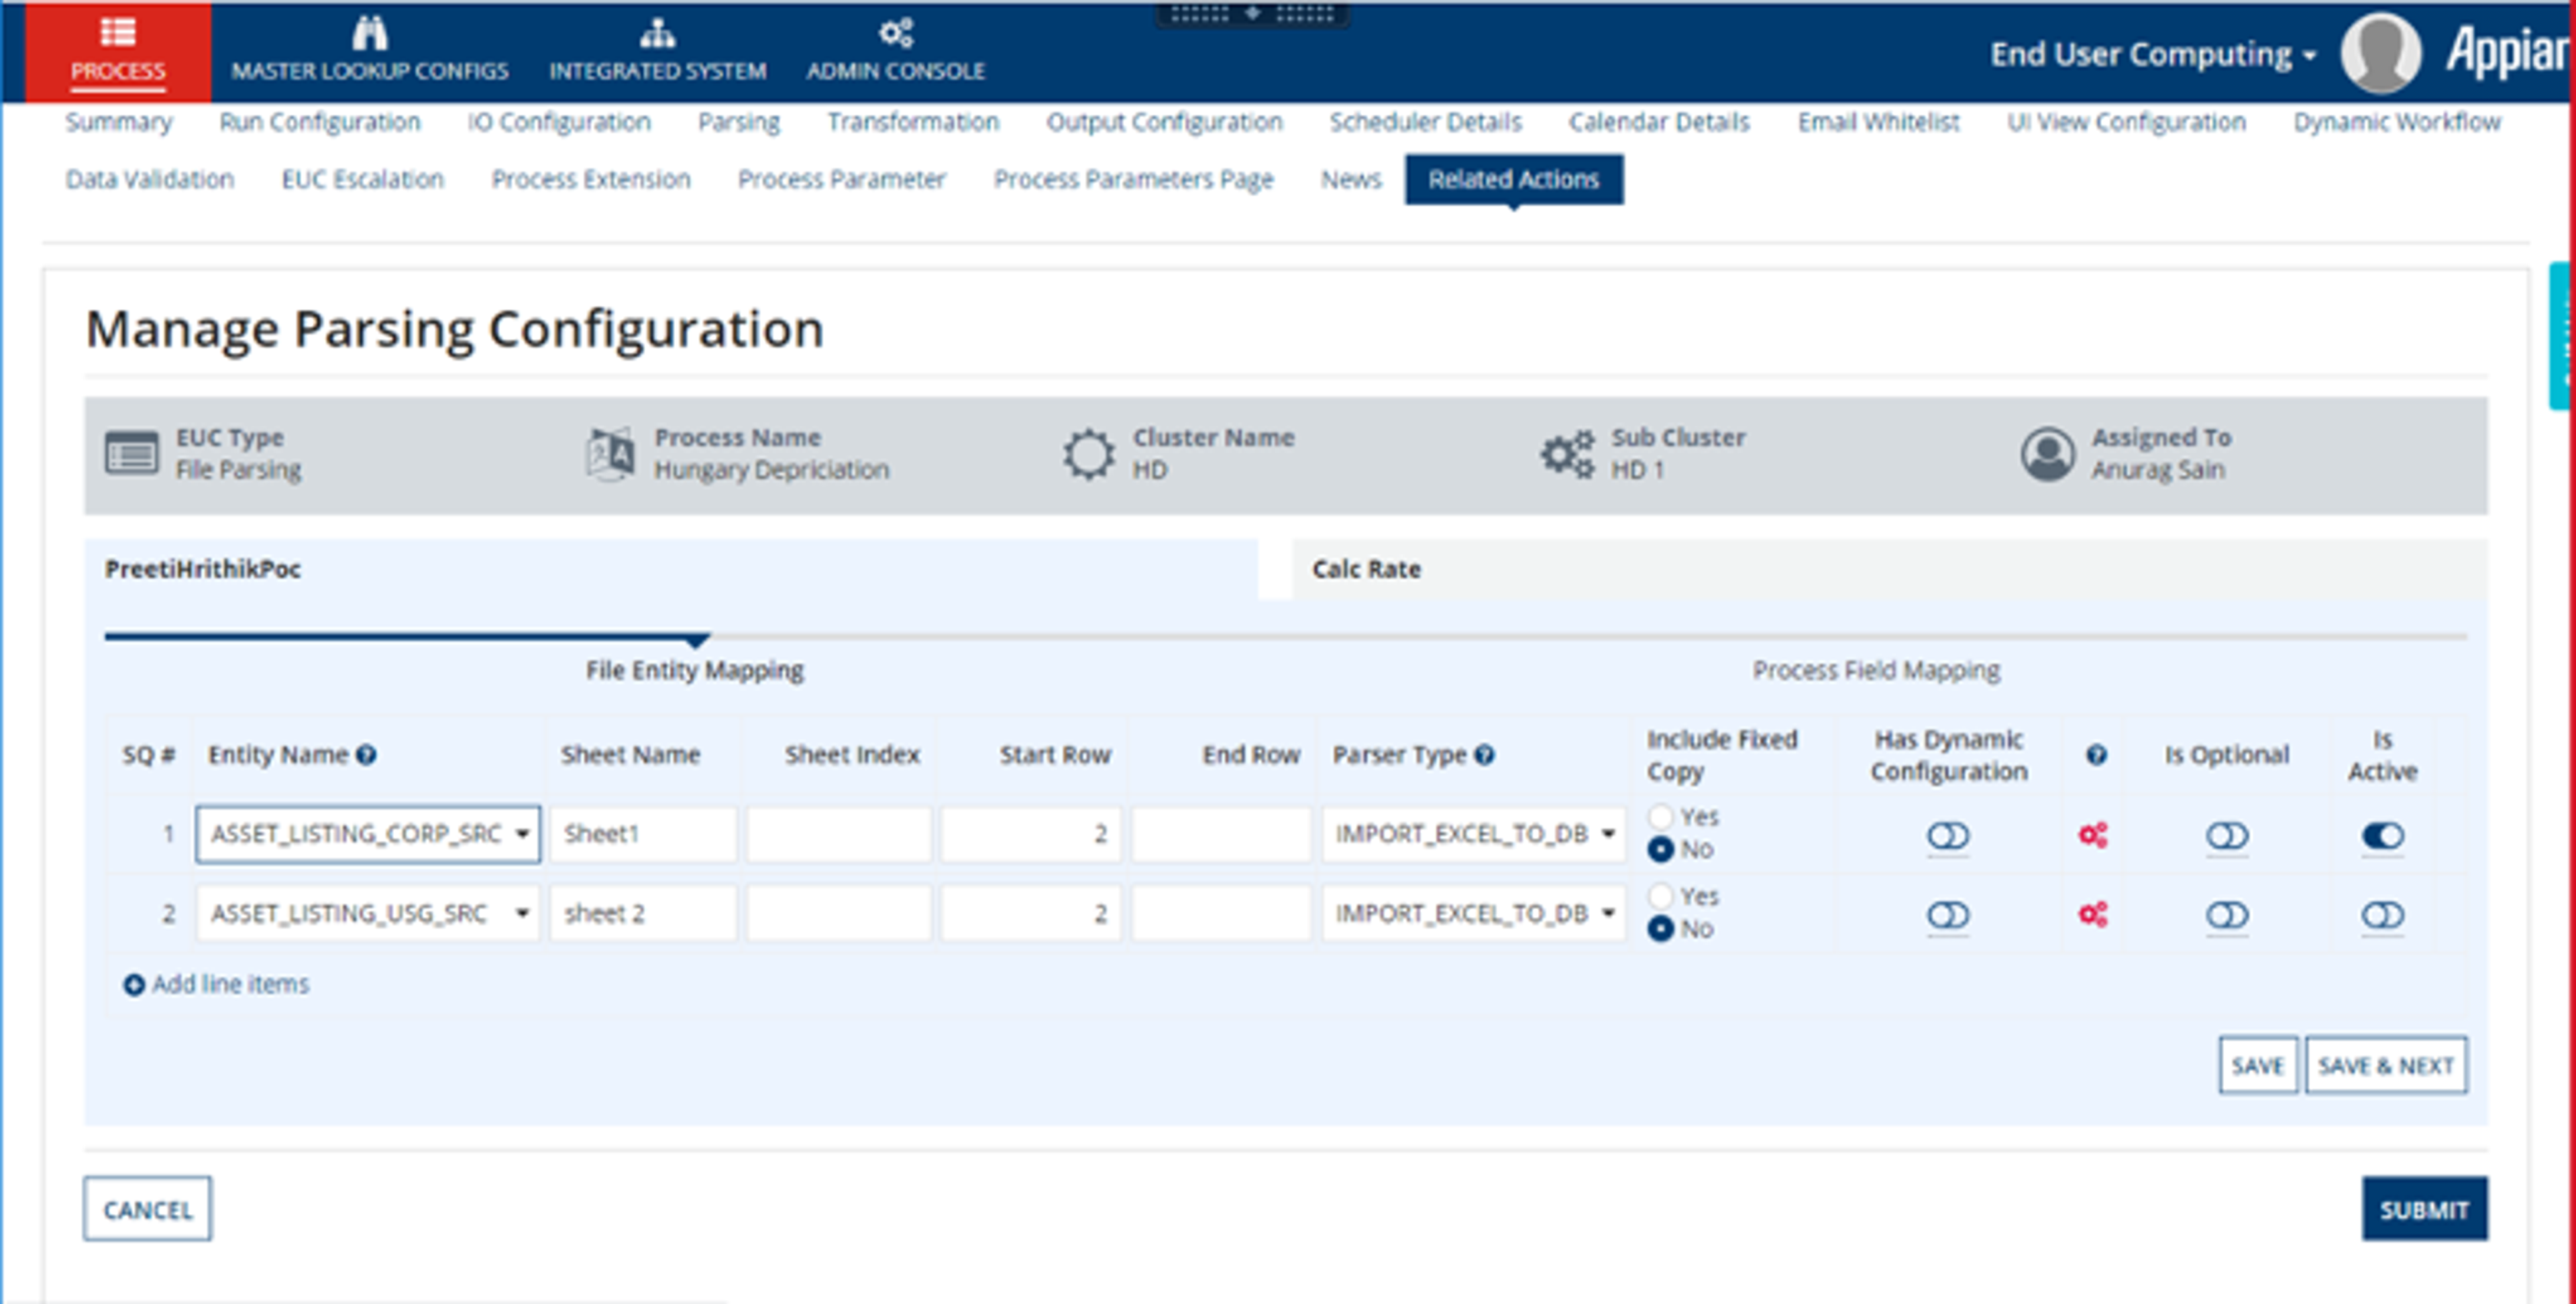Click the CANCEL button
2576x1304 pixels.
147,1209
